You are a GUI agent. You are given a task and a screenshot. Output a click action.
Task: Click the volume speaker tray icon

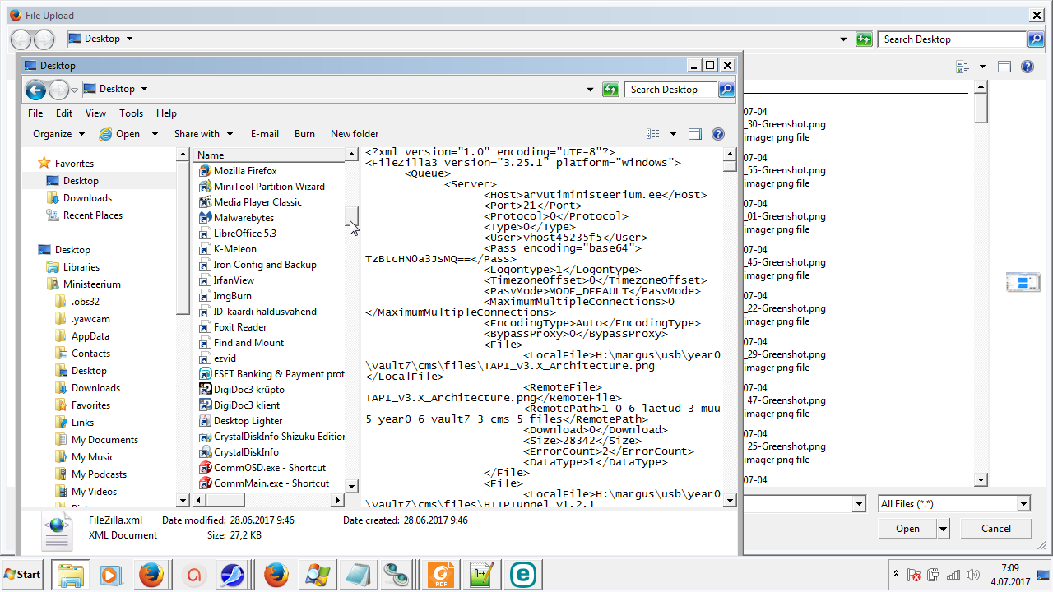pos(974,575)
